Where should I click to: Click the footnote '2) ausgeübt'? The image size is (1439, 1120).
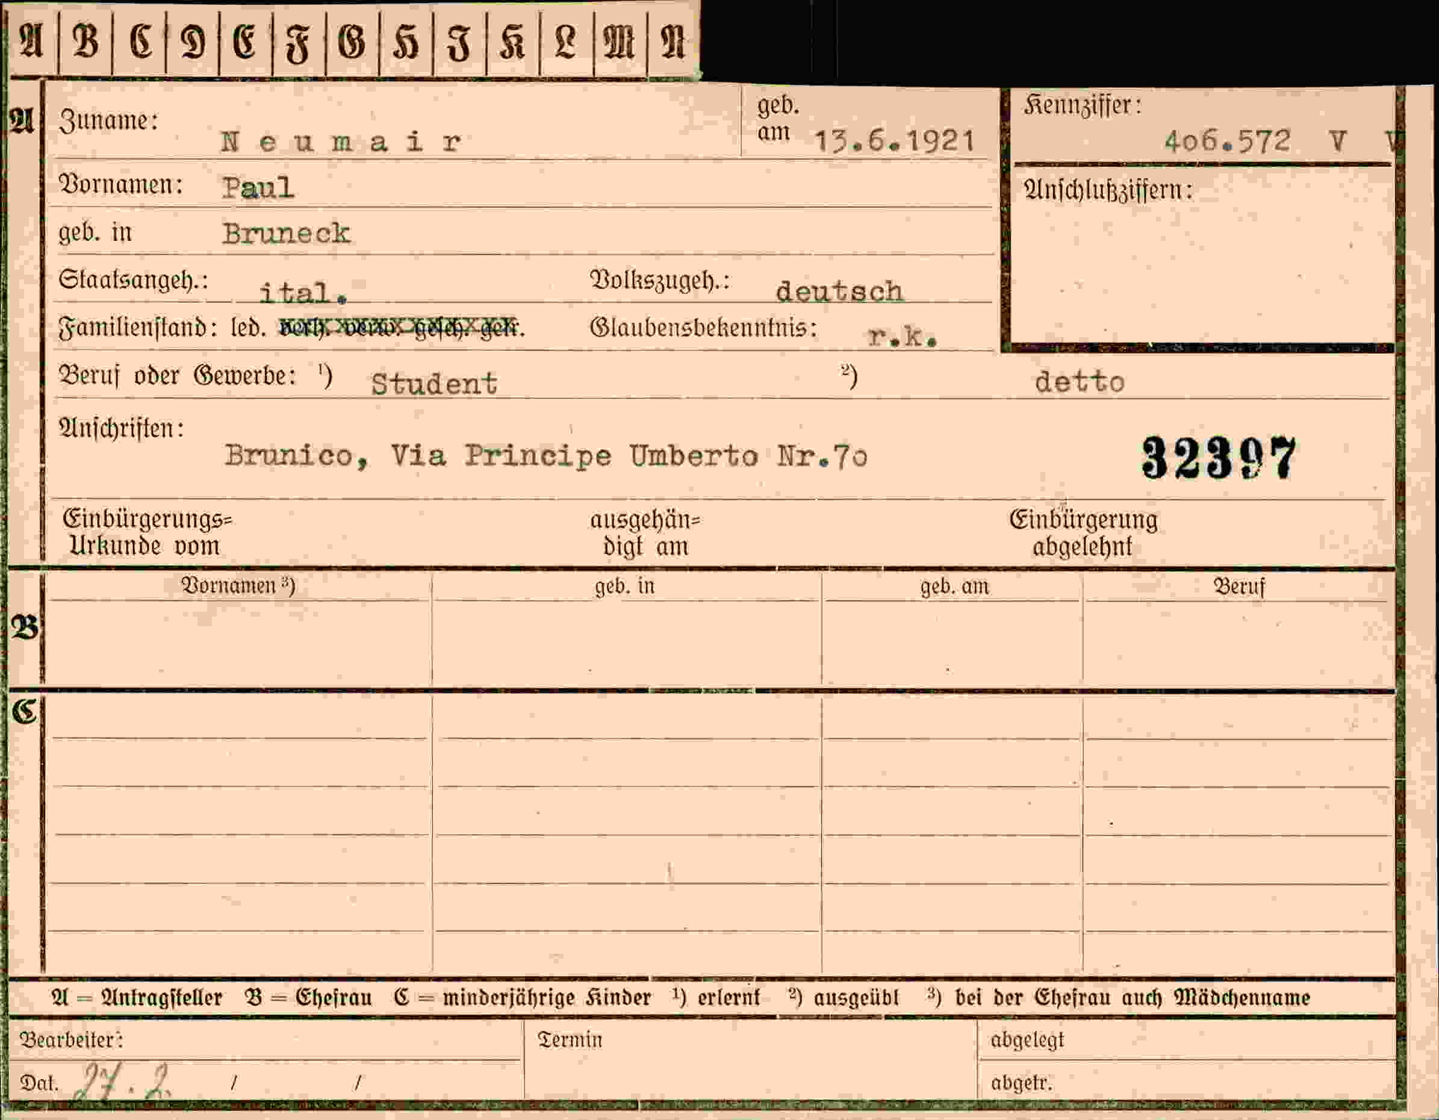coord(844,997)
